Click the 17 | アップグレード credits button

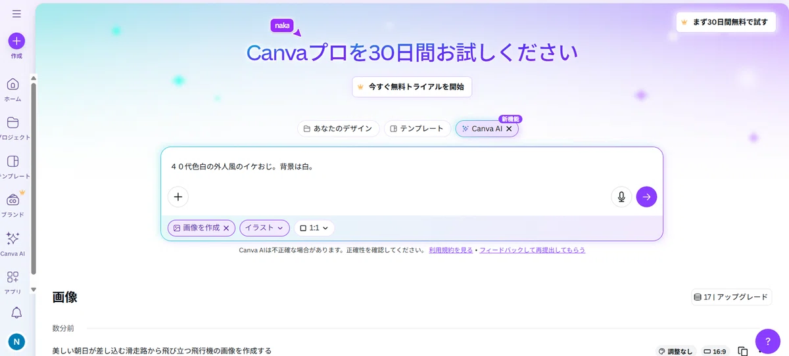point(731,297)
